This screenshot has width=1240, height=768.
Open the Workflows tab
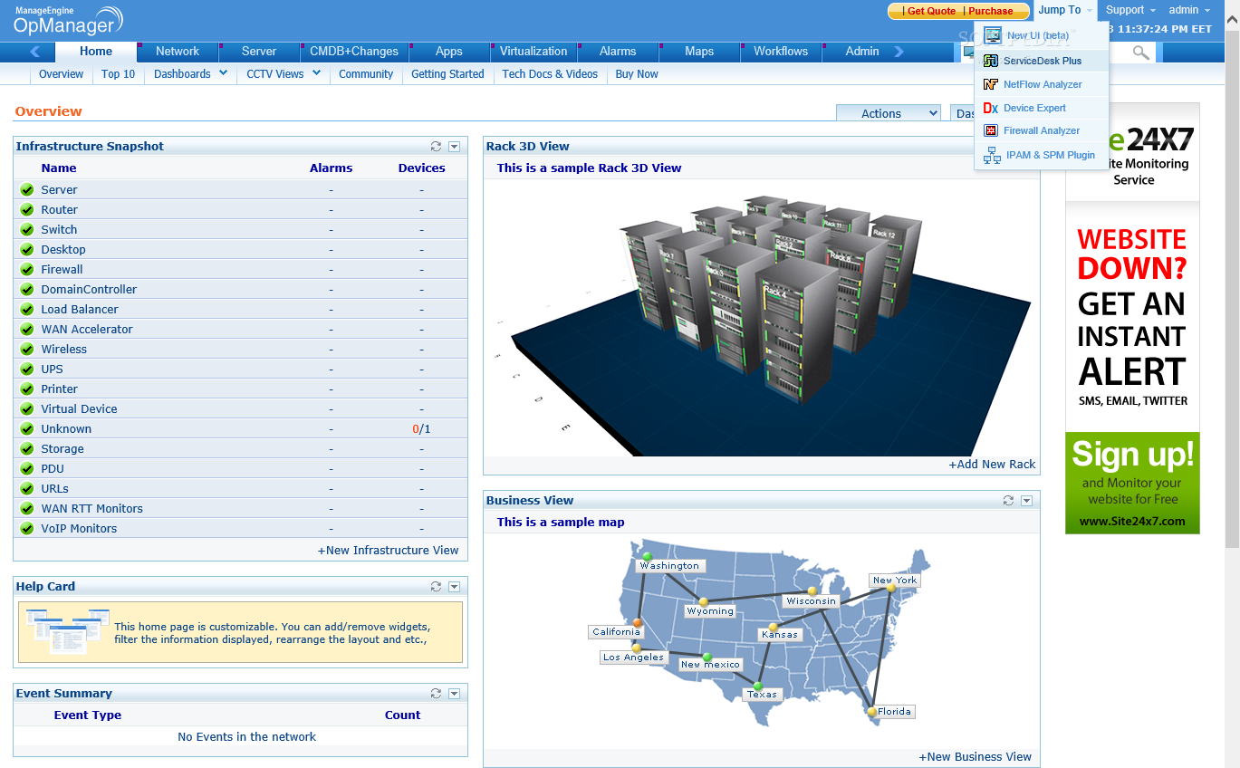pos(781,52)
